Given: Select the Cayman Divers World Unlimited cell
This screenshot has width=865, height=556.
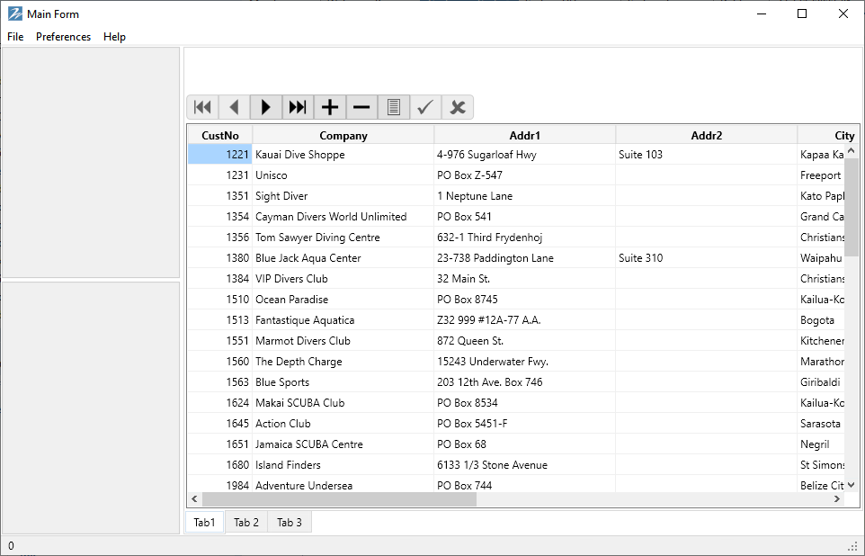Looking at the screenshot, I should [343, 217].
